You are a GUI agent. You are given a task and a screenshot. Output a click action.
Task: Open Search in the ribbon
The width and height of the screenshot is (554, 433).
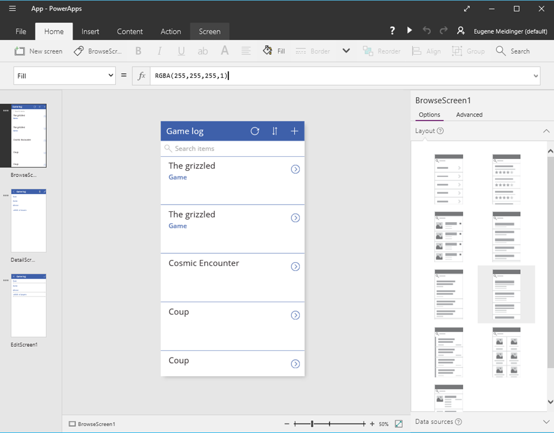pyautogui.click(x=513, y=51)
